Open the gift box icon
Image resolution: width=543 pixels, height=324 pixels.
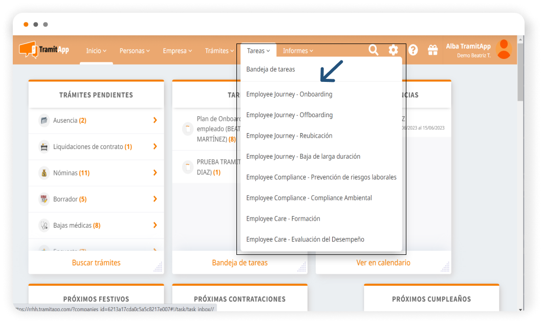433,50
